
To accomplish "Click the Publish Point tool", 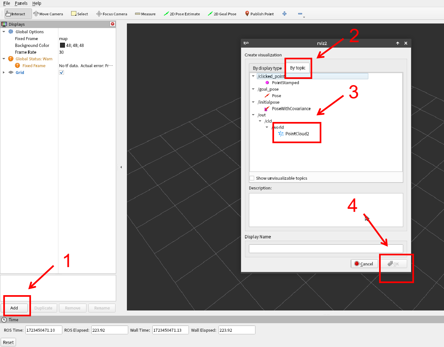I will pyautogui.click(x=259, y=14).
